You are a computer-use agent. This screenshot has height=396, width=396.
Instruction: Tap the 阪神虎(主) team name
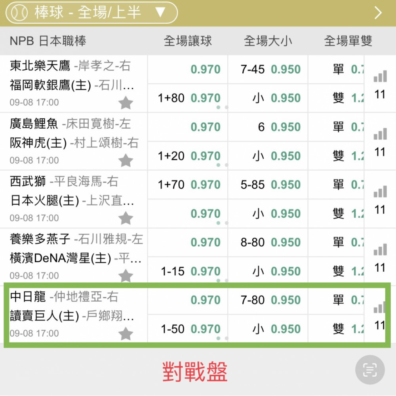pyautogui.click(x=38, y=143)
